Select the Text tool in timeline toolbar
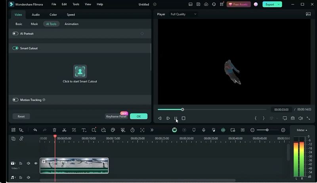This screenshot has height=183, width=317. click(84, 130)
